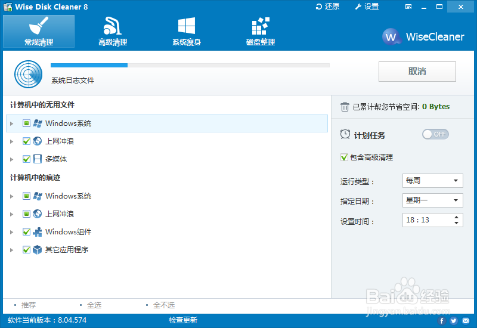Select the 推荐 recommended link

tap(28, 305)
